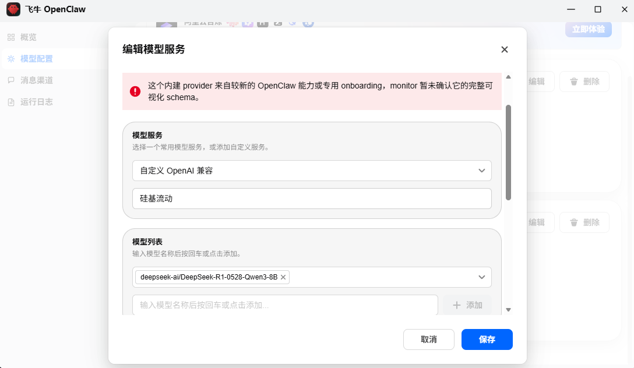Click the 模型配置 sidebar icon

(11, 59)
